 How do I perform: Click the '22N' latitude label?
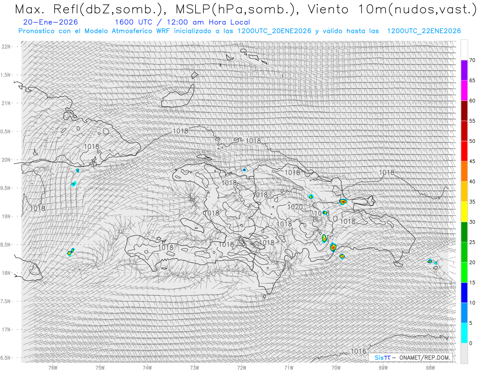click(x=7, y=46)
